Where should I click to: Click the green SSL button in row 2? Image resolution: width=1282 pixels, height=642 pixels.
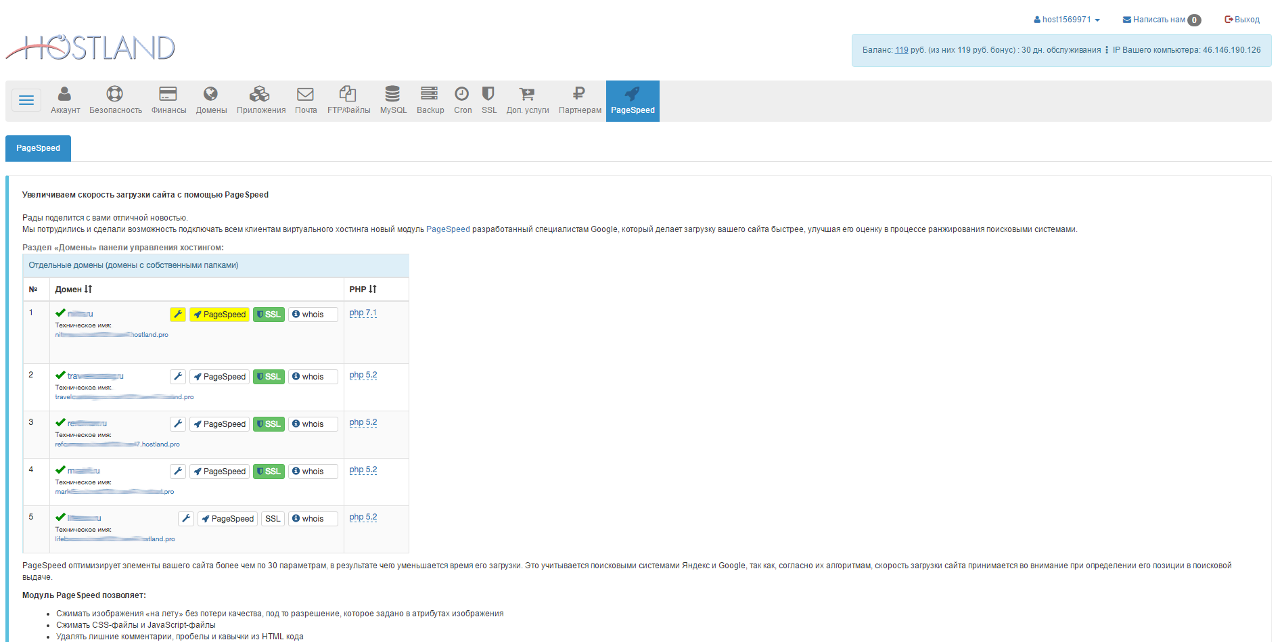(x=269, y=377)
